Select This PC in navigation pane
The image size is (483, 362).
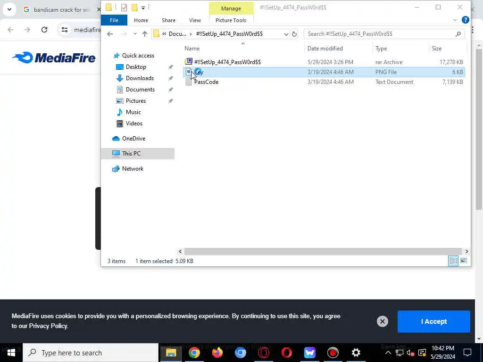click(138, 154)
